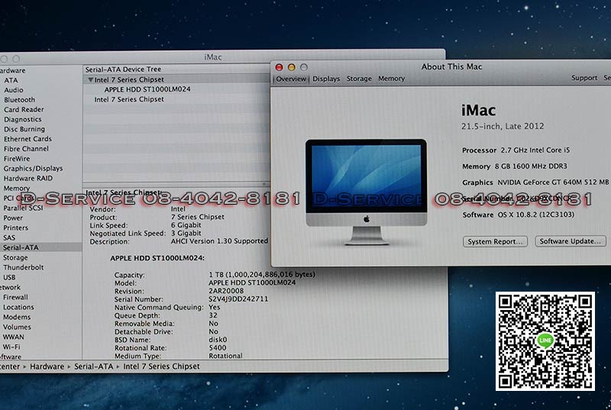Click the BSD Name value disk0
The image size is (611, 410).
[218, 340]
